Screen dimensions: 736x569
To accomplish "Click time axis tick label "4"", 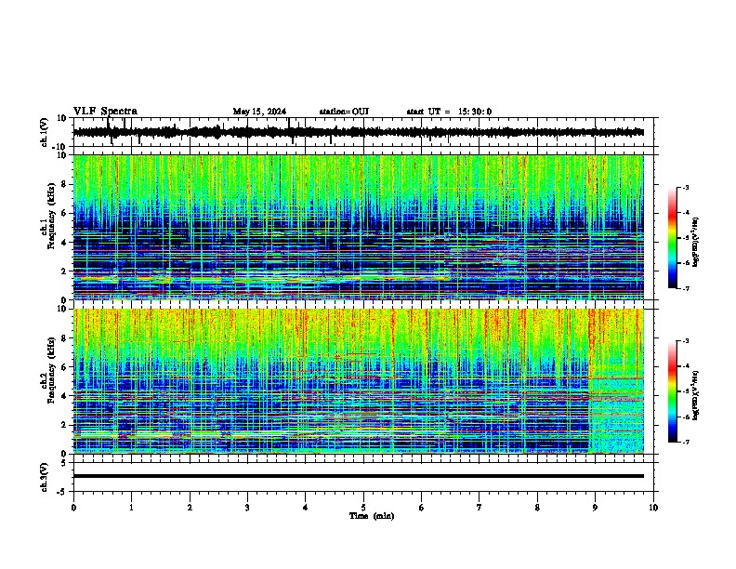I will [306, 508].
